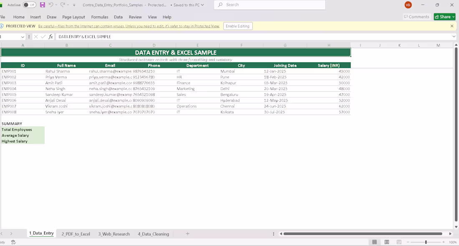Screen dimensions: 459x246
Task: Click the formula bar Cancel X icon
Action: (x=36, y=37)
